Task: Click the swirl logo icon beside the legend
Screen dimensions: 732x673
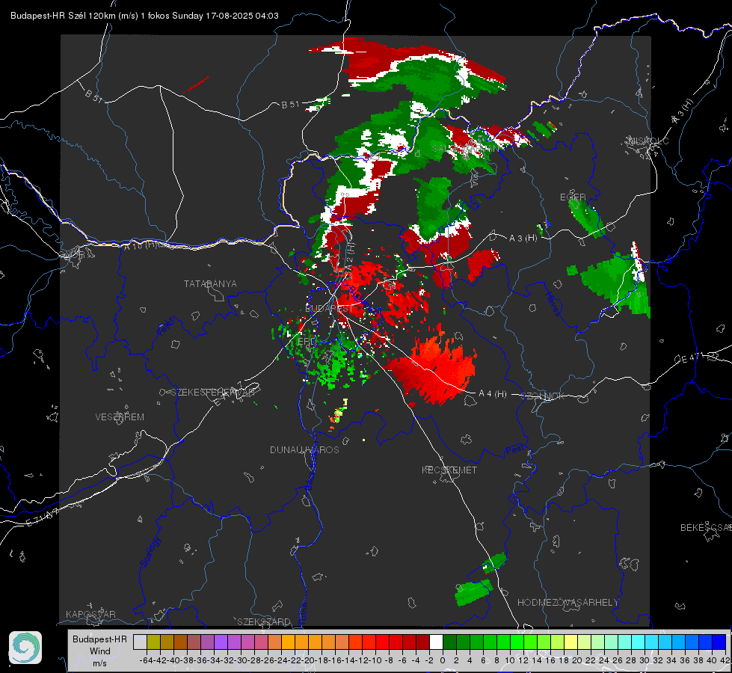Action: tap(25, 648)
